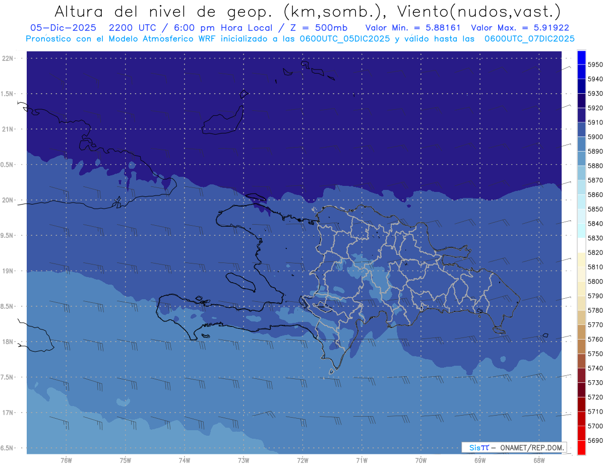The height and width of the screenshot is (467, 605).
Task: Click the legend swatch between 5940 and 5950
Action: [x=581, y=72]
